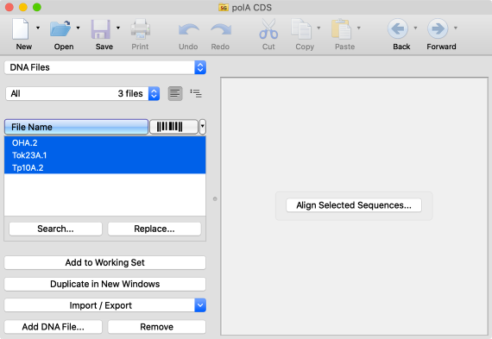Open the DNA Files view selector
Image resolution: width=492 pixels, height=339 pixels.
point(105,67)
